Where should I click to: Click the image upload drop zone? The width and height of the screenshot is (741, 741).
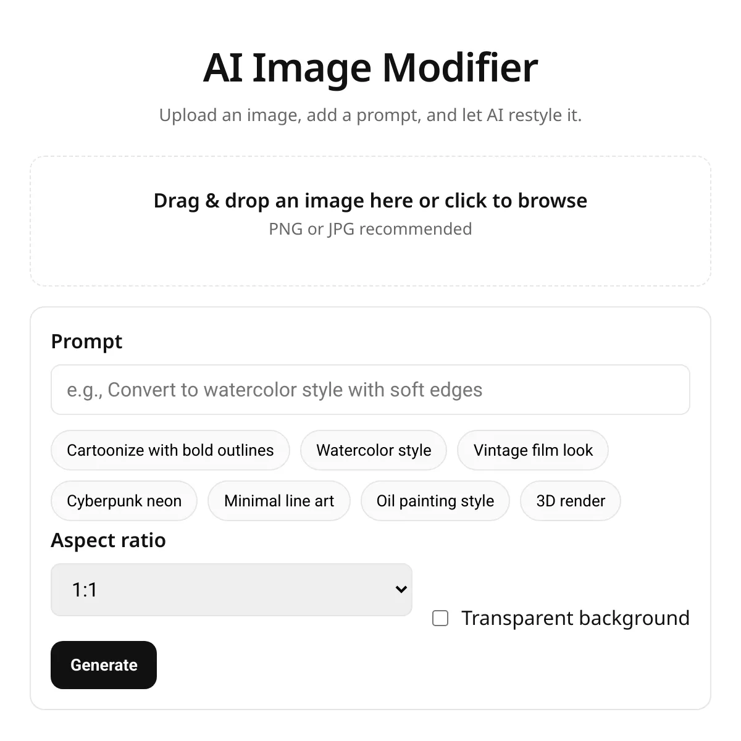[x=371, y=259]
